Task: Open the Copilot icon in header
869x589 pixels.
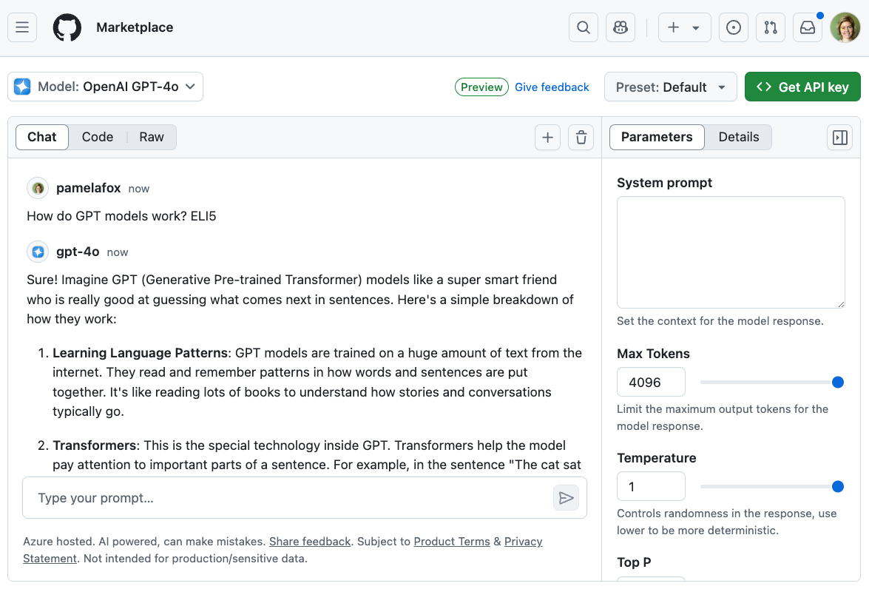Action: point(621,27)
